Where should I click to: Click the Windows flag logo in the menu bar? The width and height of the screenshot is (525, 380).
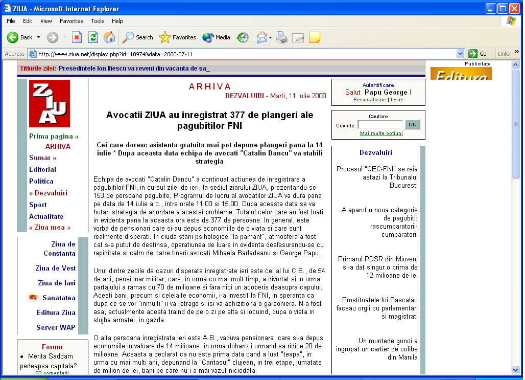click(511, 21)
